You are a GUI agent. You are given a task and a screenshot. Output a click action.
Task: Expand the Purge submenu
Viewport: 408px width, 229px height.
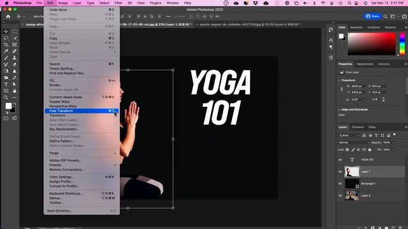[82, 153]
